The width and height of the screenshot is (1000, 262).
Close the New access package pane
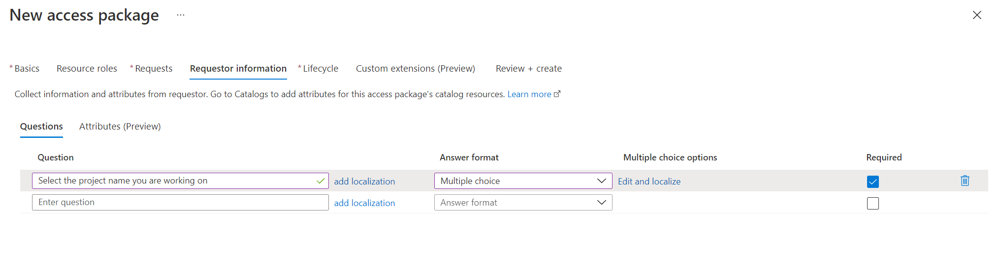tap(977, 15)
